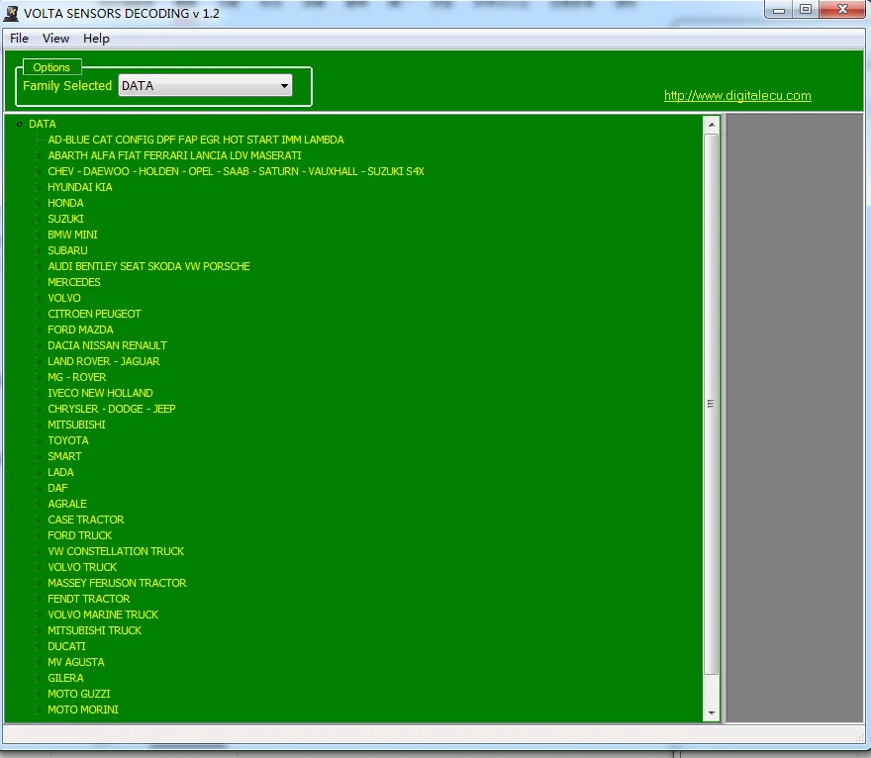The image size is (871, 758).
Task: Open the Help menu
Action: 96,39
